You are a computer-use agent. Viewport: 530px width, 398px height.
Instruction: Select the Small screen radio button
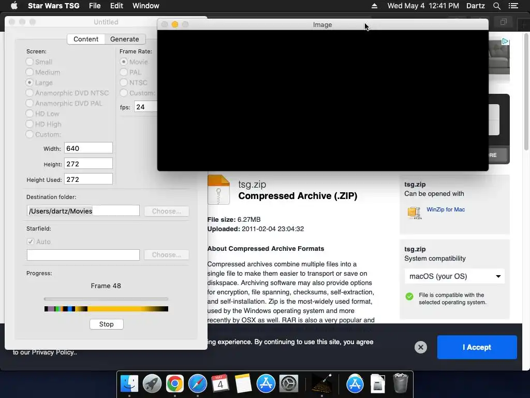(30, 62)
